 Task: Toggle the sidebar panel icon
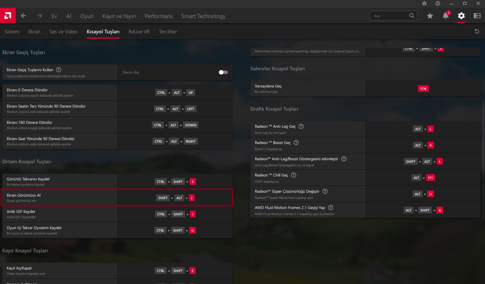pyautogui.click(x=477, y=16)
